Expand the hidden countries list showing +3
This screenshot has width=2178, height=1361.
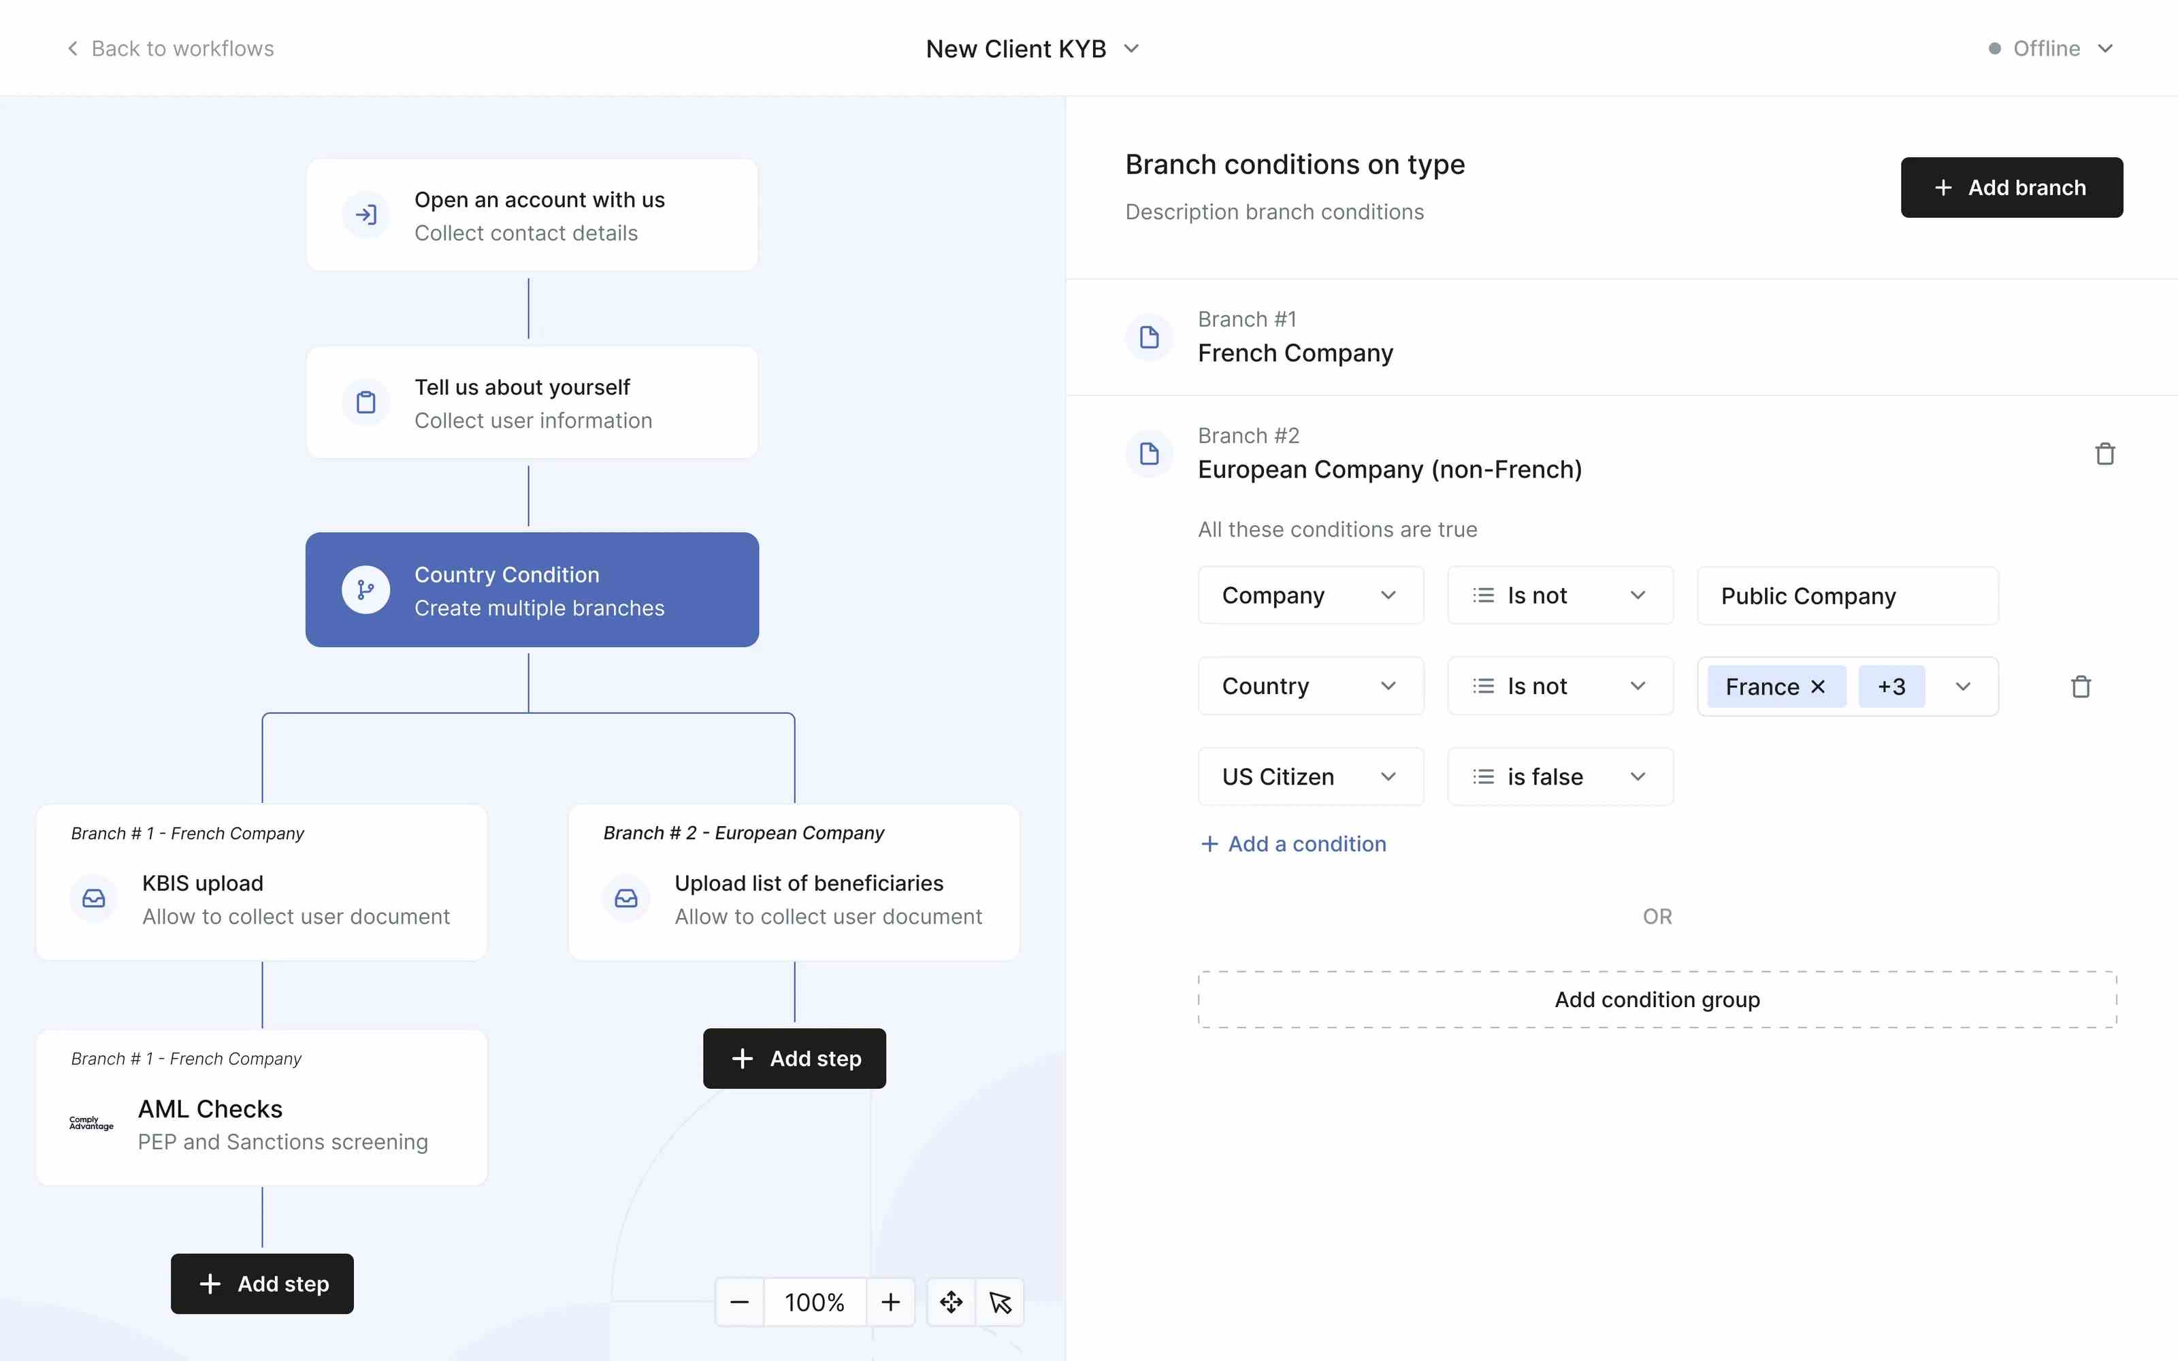pyautogui.click(x=1891, y=685)
